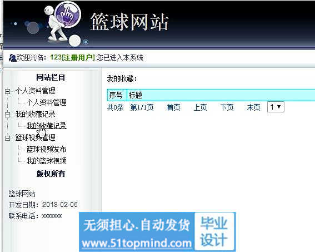Click the 毕业设计 badge in the ad banner

pyautogui.click(x=214, y=231)
